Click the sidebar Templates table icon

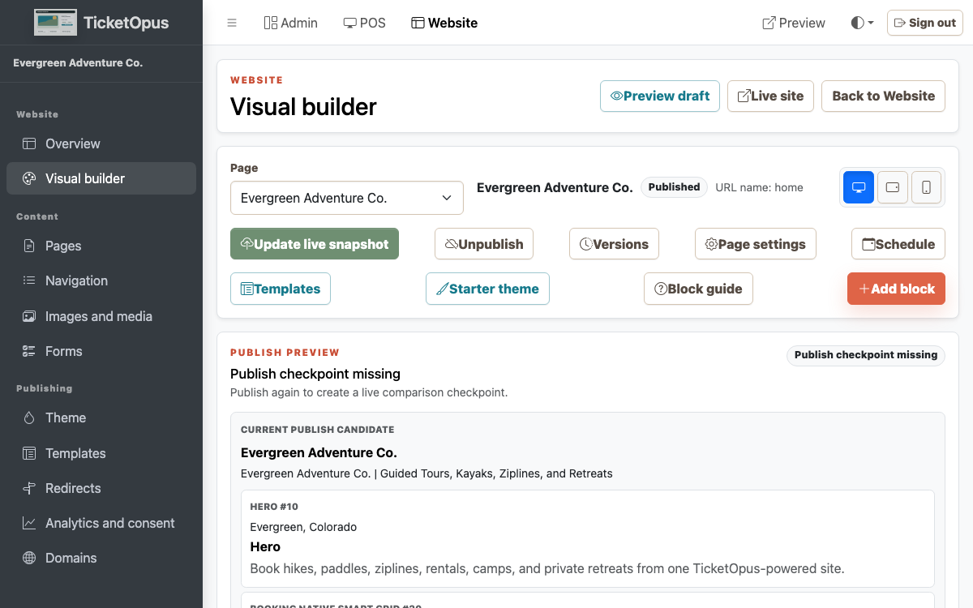pos(29,453)
